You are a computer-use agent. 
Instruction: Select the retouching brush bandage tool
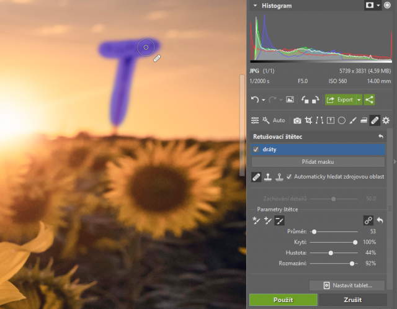pos(375,120)
